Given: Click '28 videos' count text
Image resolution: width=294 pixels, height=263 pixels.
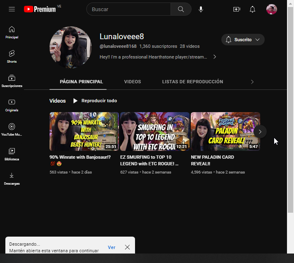Looking at the screenshot, I should coord(190,46).
